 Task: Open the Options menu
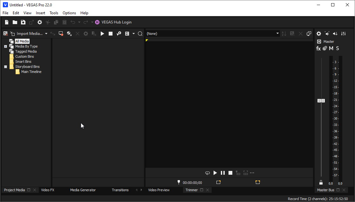tap(69, 13)
